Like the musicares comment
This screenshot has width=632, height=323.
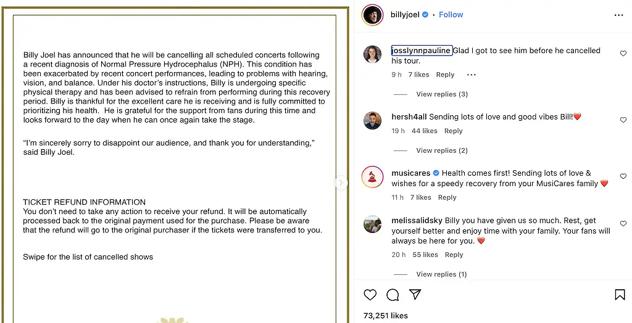coord(623,177)
